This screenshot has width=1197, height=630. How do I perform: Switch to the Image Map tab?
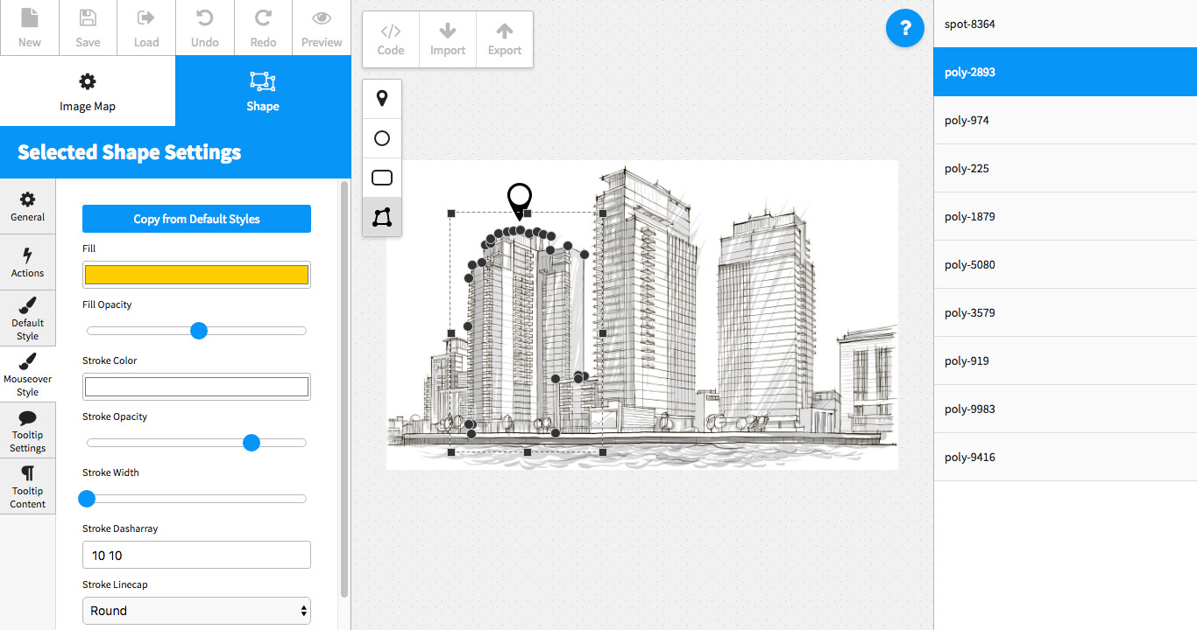[x=88, y=92]
